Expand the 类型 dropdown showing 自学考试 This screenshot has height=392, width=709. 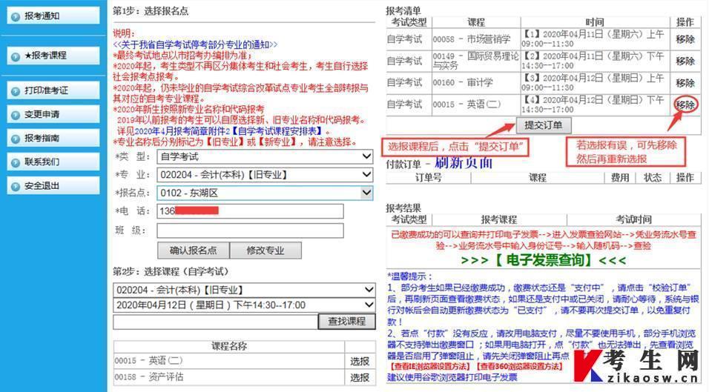(x=265, y=156)
